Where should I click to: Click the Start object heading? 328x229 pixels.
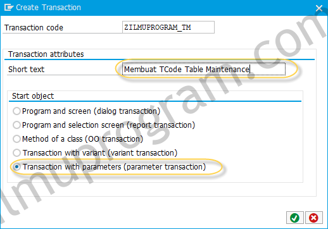click(33, 96)
